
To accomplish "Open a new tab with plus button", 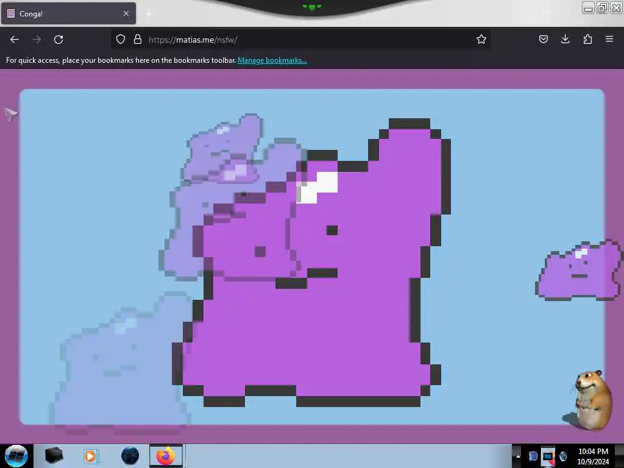I will 150,14.
